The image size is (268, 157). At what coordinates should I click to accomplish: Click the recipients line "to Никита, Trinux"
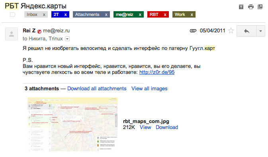tap(43, 39)
